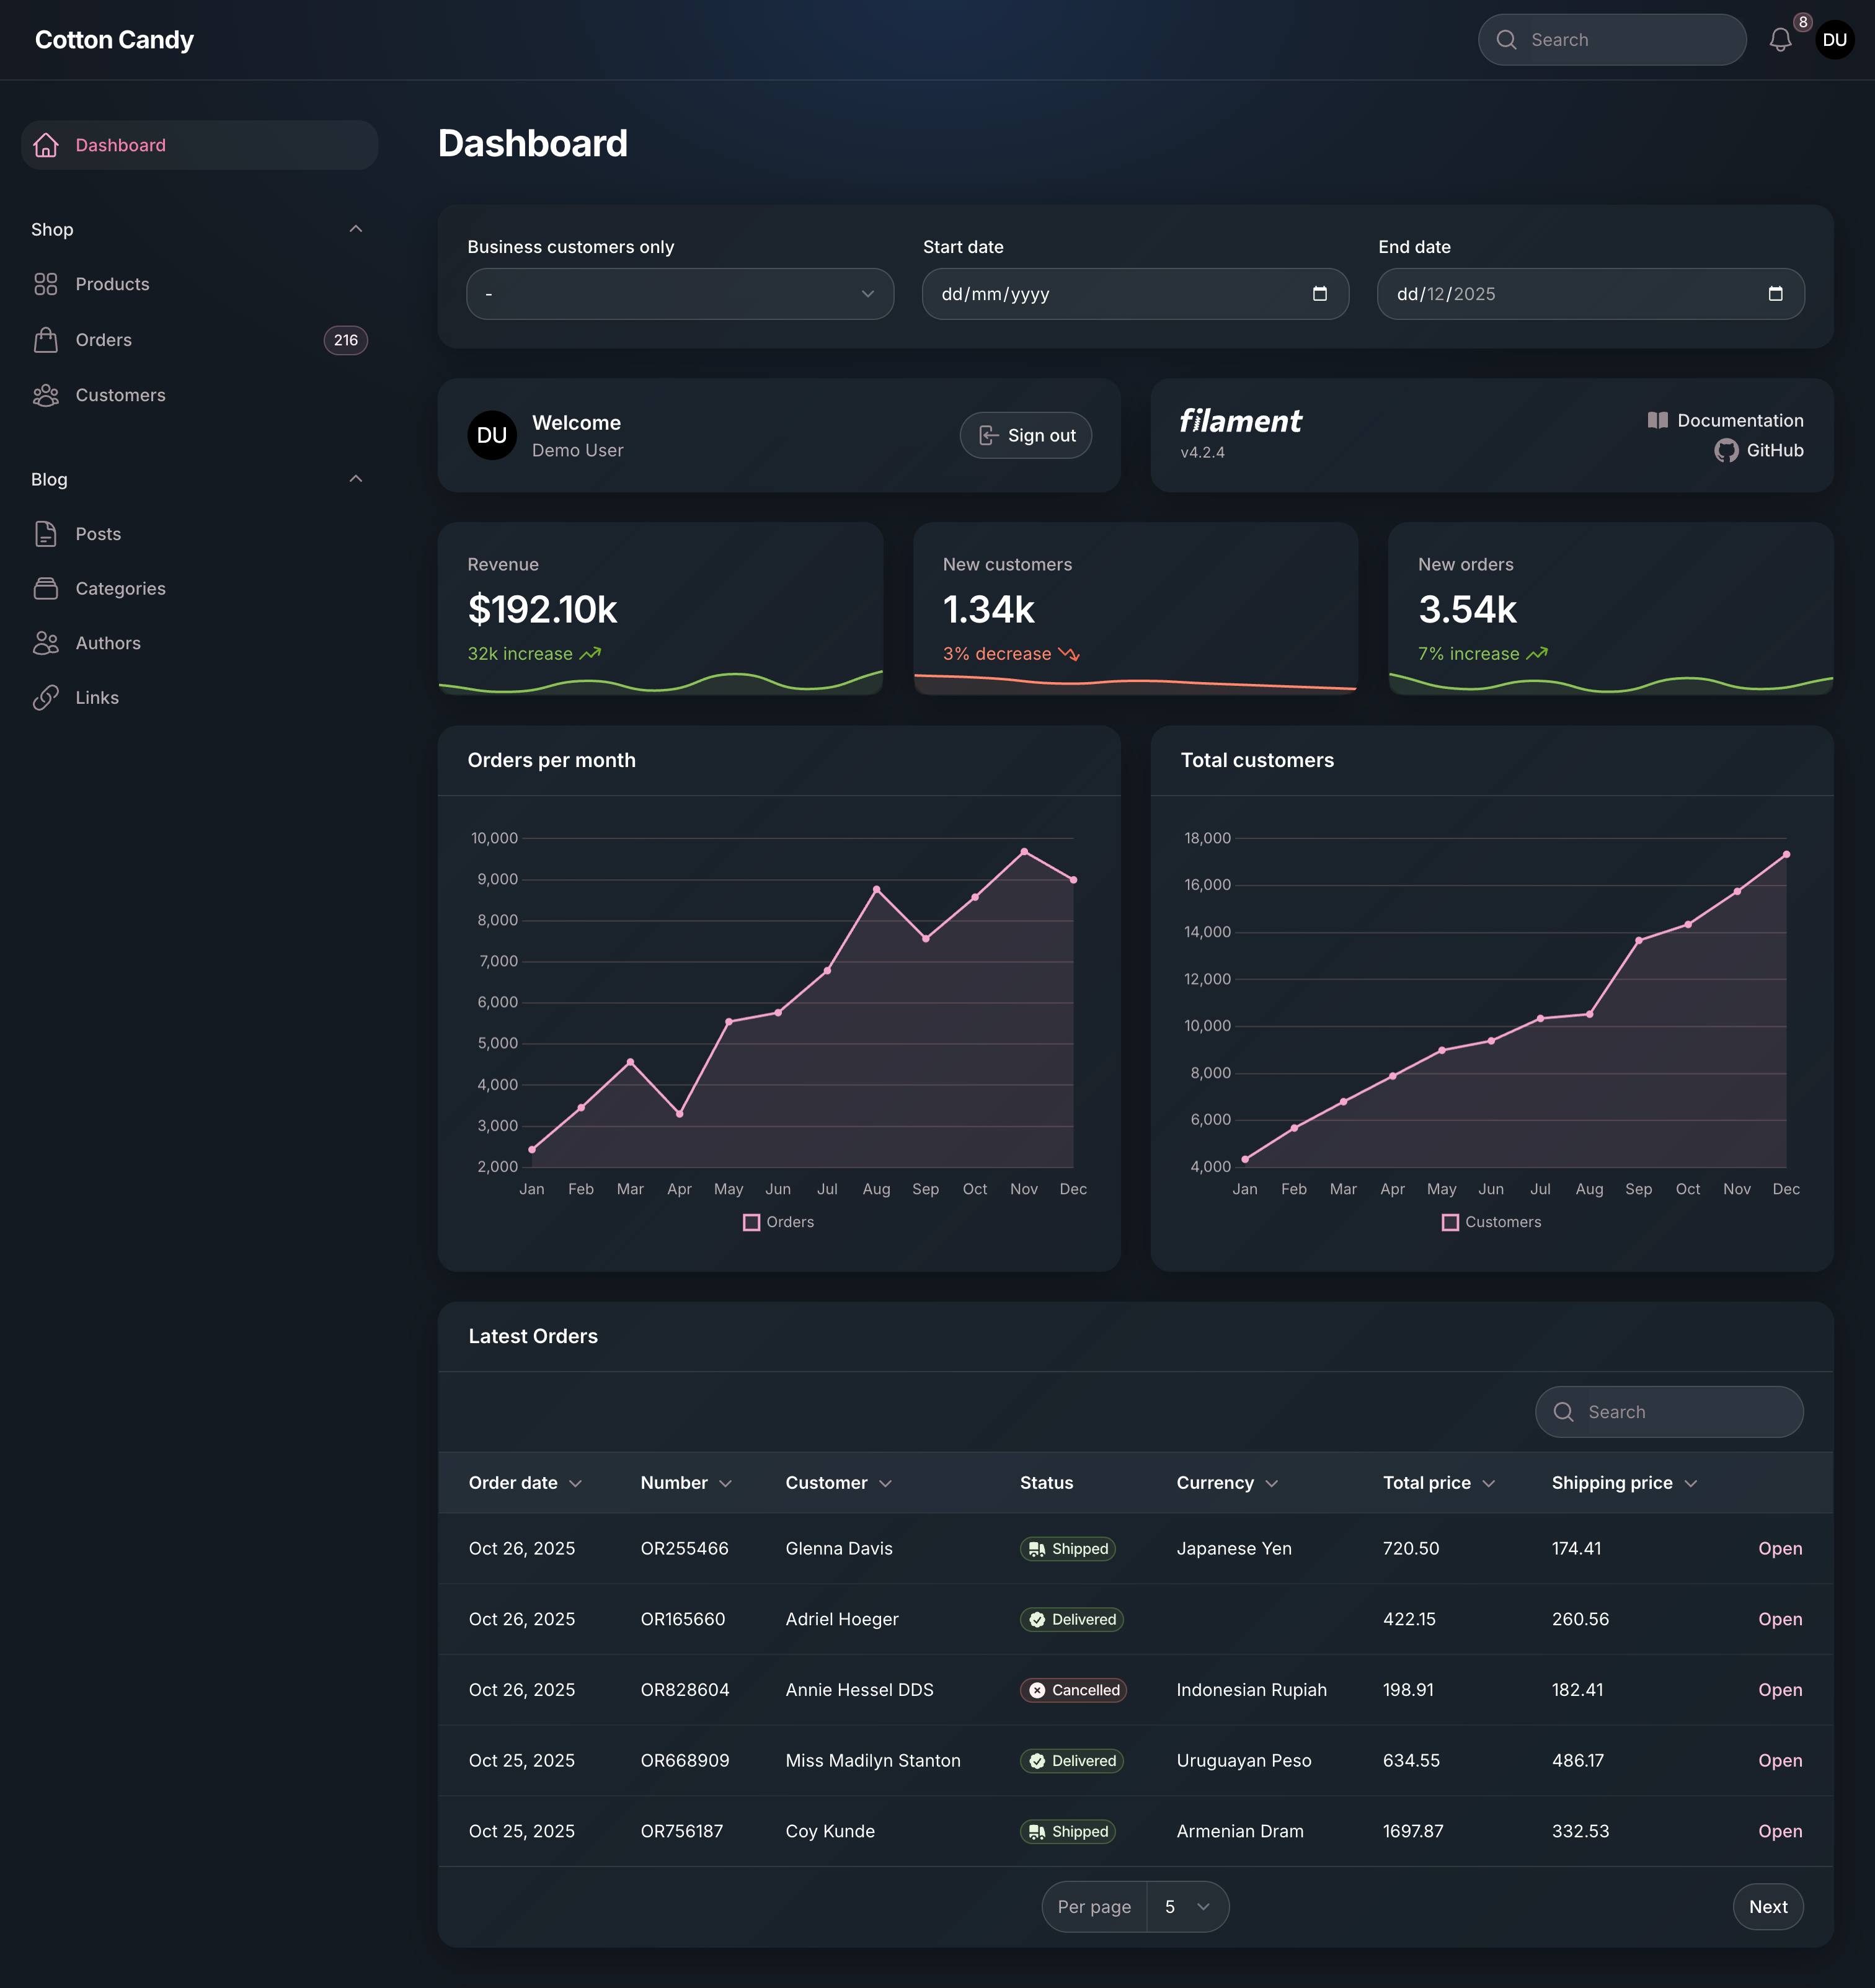Click the Sign out button
Image resolution: width=1875 pixels, height=1988 pixels.
[x=1025, y=435]
